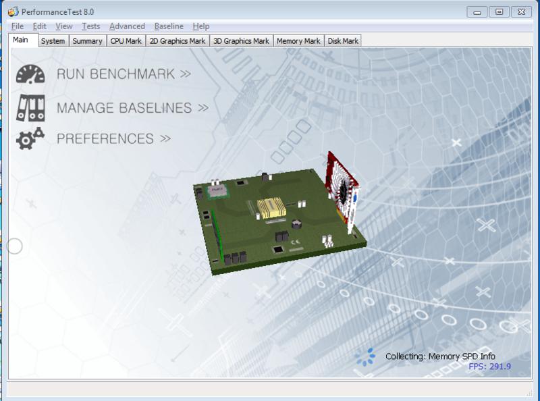This screenshot has width=540, height=401.
Task: Open the Baseline menu
Action: pos(169,26)
